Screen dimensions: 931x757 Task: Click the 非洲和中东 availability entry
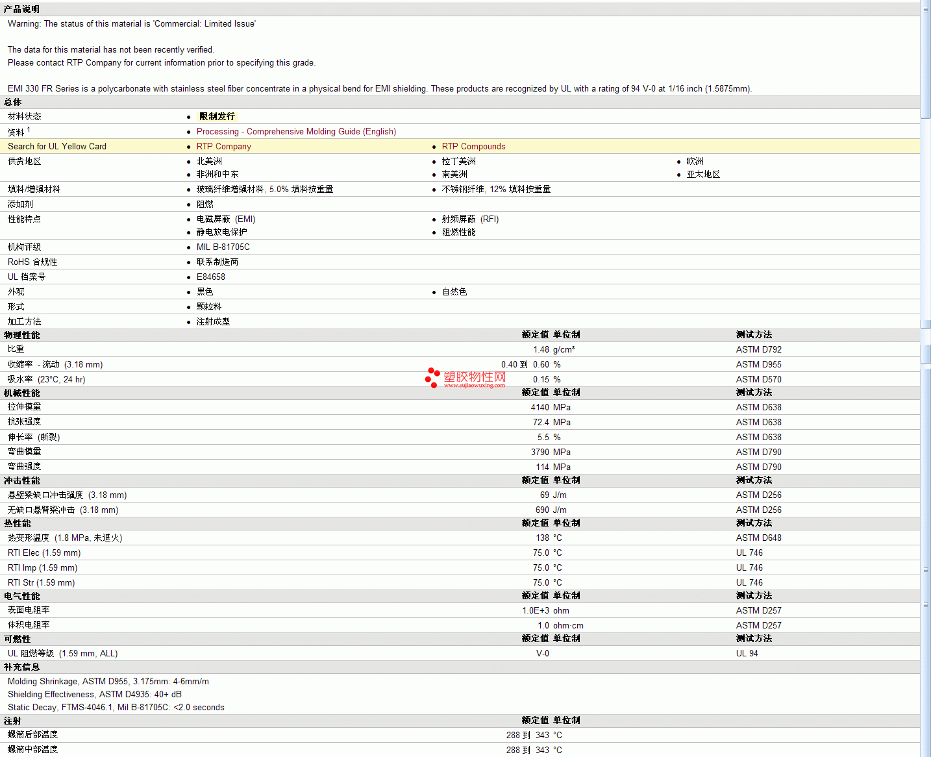click(217, 174)
